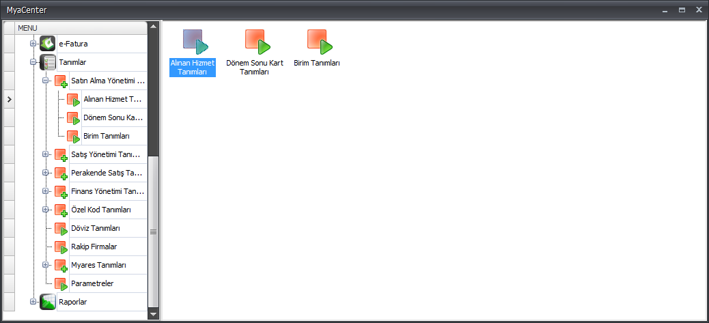Select Rakip Firmalar in the menu tree
The width and height of the screenshot is (709, 323).
coord(94,247)
